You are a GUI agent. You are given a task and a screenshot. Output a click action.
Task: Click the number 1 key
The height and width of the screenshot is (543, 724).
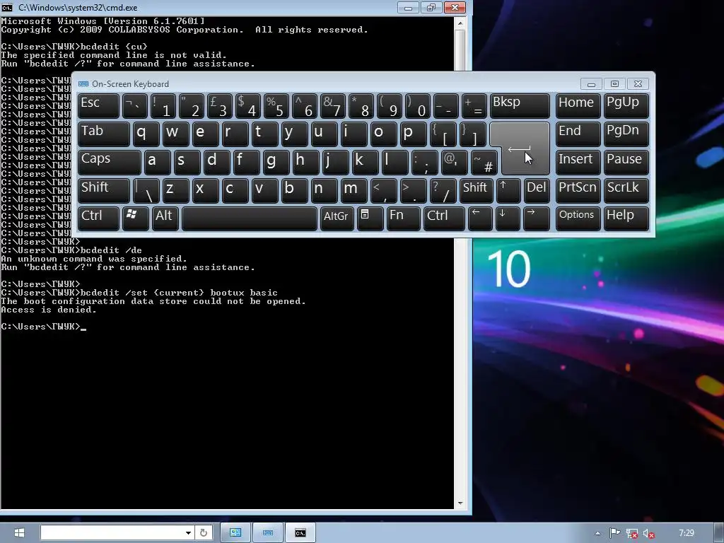pos(163,106)
